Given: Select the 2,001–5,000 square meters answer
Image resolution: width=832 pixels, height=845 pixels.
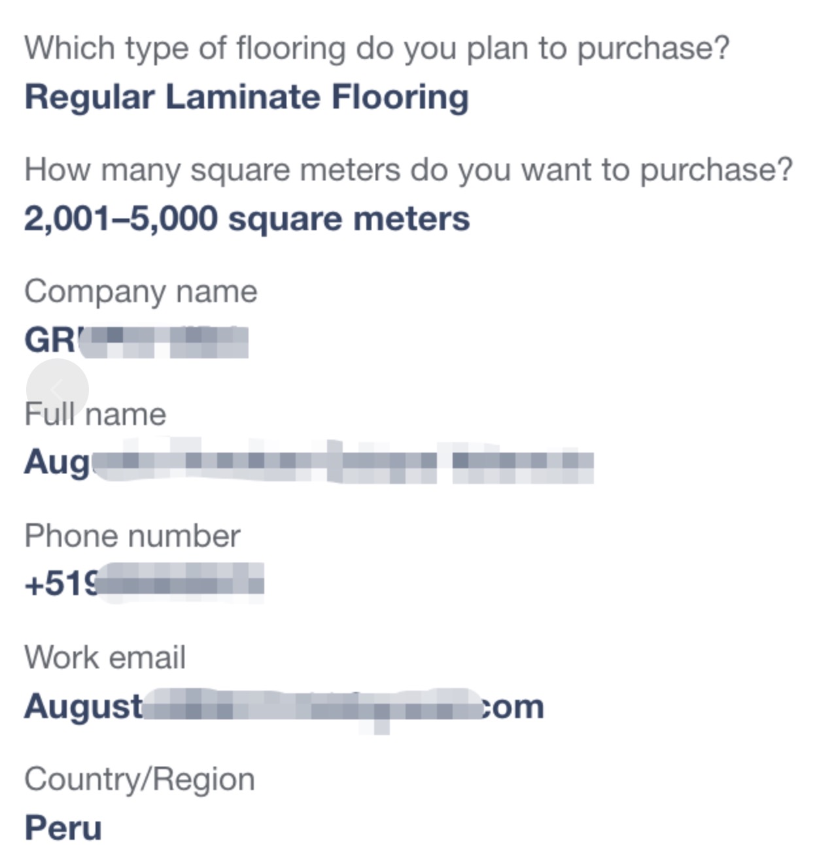Looking at the screenshot, I should pos(247,218).
